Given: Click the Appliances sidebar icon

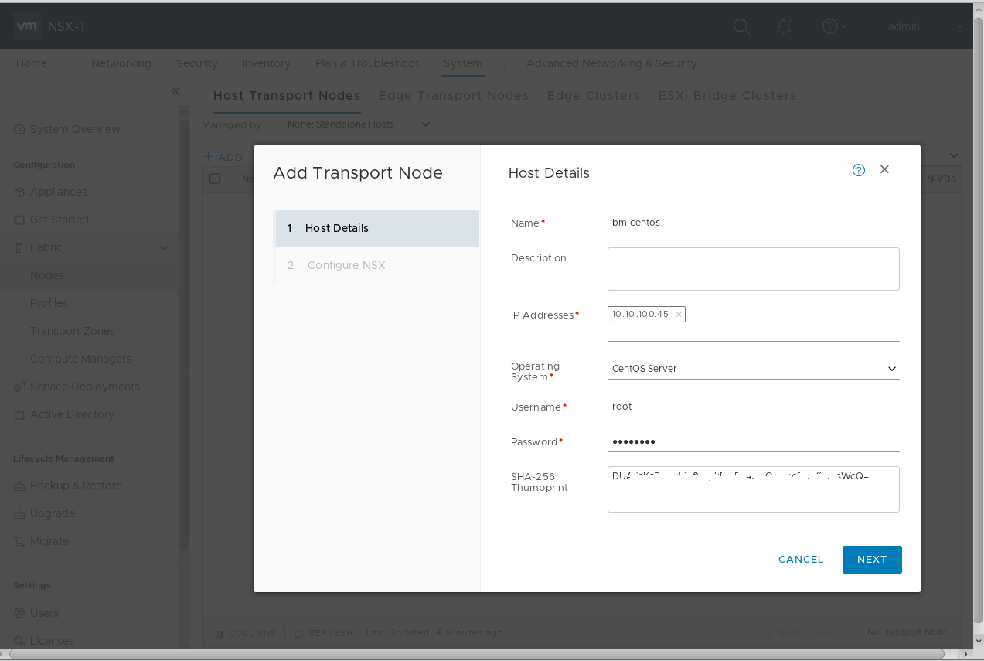Looking at the screenshot, I should [x=19, y=192].
